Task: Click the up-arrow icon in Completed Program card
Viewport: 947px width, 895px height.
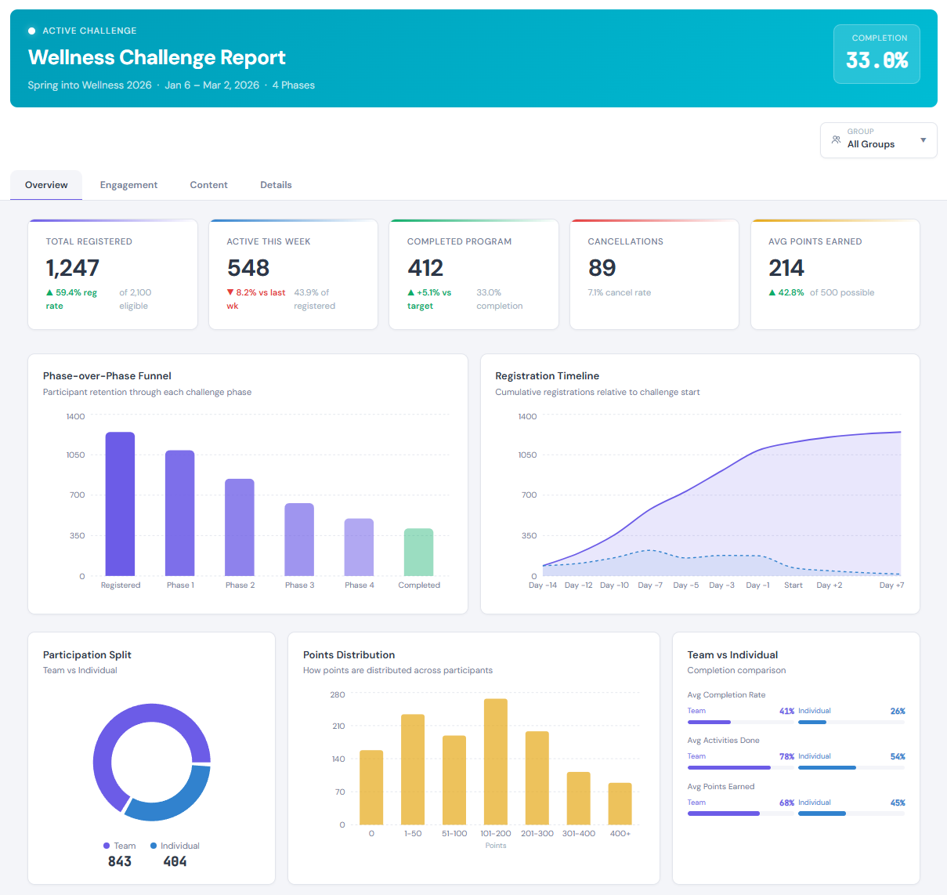Action: pyautogui.click(x=411, y=292)
